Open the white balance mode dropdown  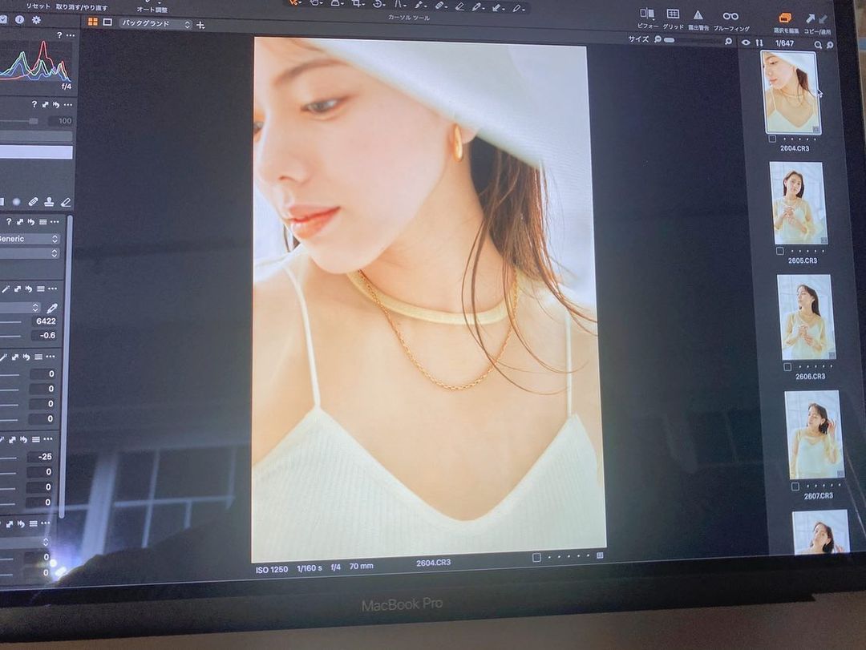[x=20, y=307]
